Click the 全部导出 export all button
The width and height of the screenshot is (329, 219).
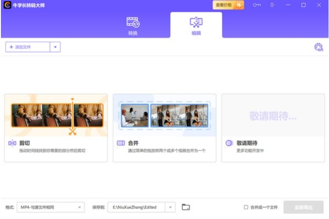pos(303,207)
